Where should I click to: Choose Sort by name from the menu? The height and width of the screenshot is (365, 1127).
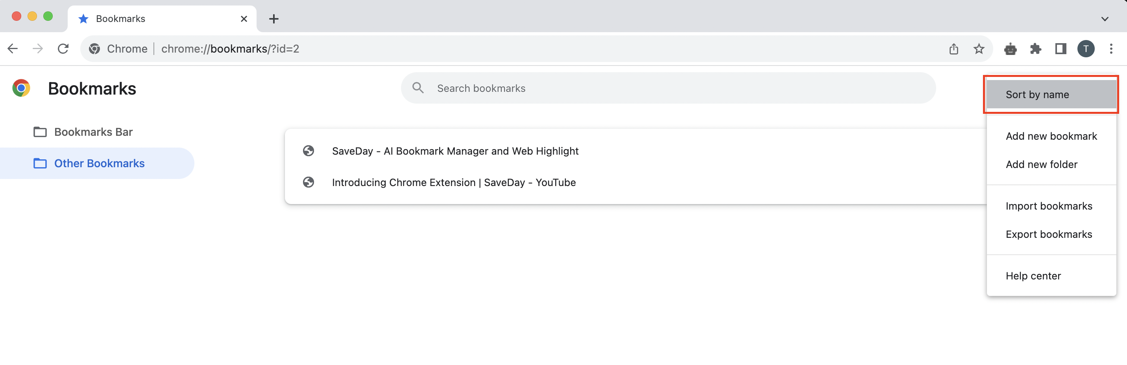(x=1038, y=94)
